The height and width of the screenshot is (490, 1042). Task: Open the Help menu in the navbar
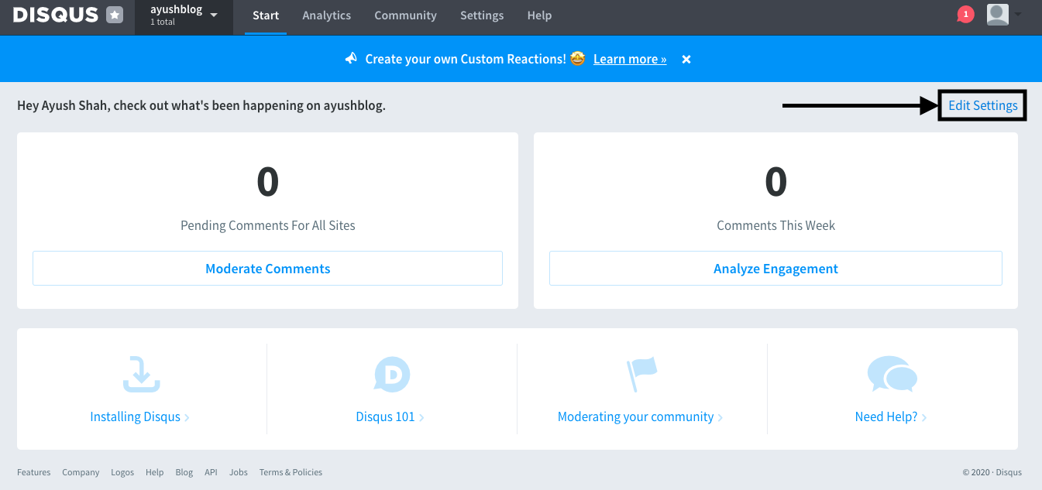539,15
